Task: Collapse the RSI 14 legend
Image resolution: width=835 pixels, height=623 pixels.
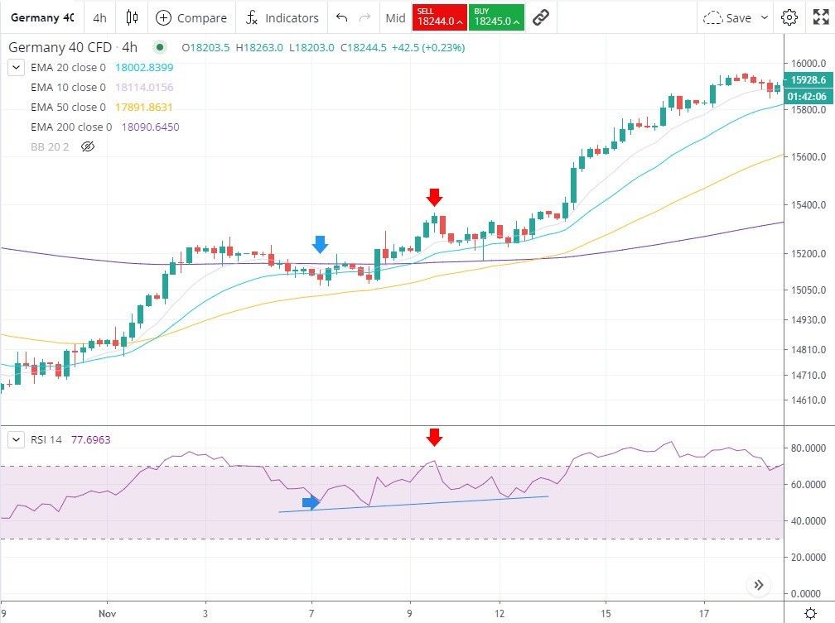Action: coord(16,439)
